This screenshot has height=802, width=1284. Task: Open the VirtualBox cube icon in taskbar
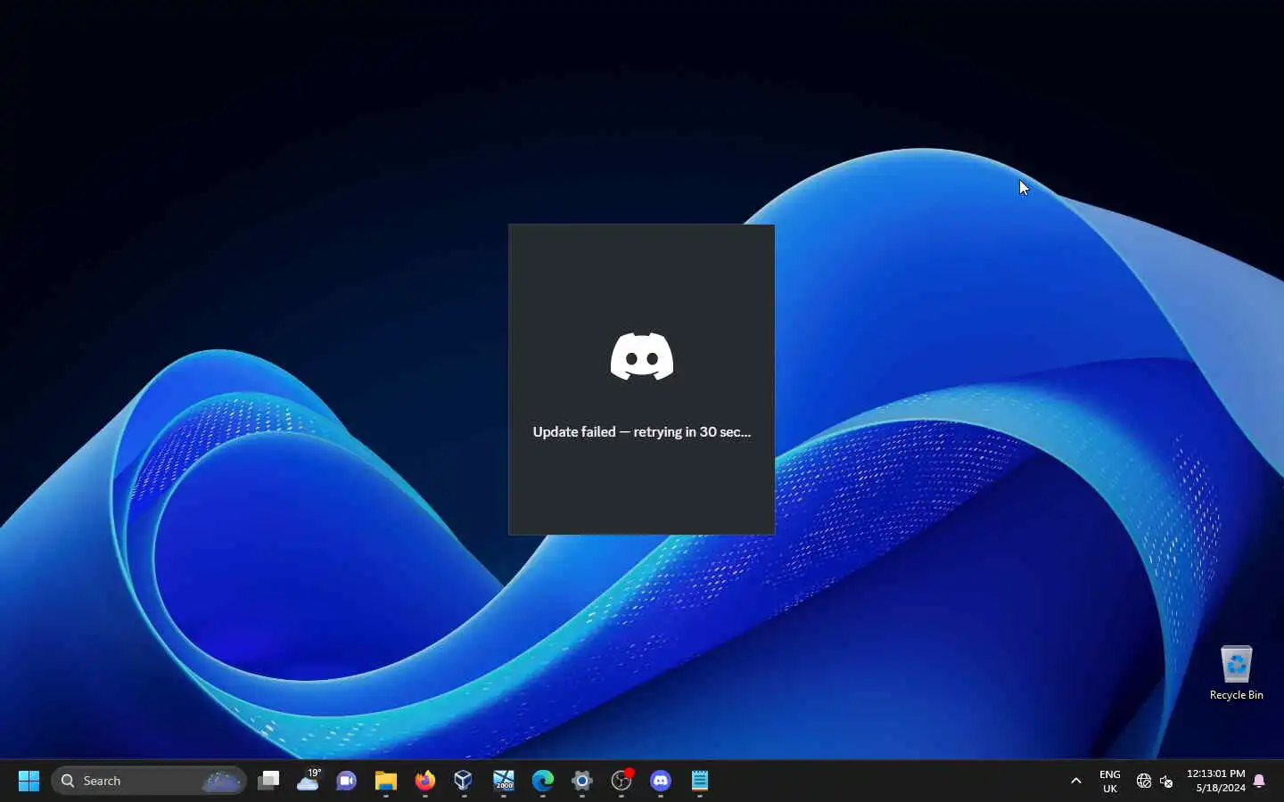tap(464, 781)
